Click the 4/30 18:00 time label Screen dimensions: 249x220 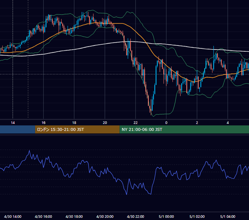point(74,216)
